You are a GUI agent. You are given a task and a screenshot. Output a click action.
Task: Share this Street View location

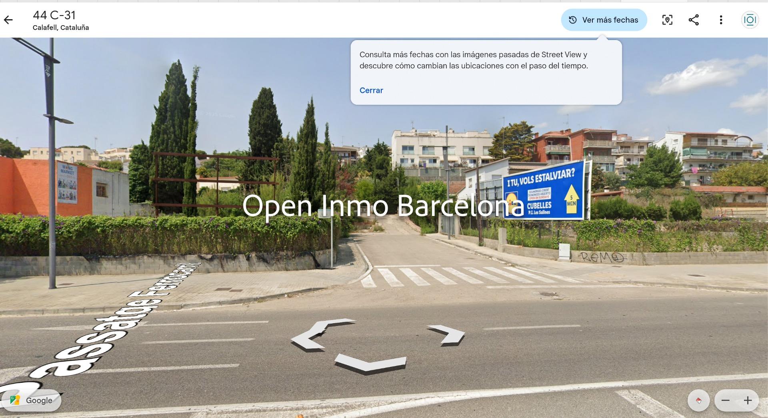pos(694,20)
